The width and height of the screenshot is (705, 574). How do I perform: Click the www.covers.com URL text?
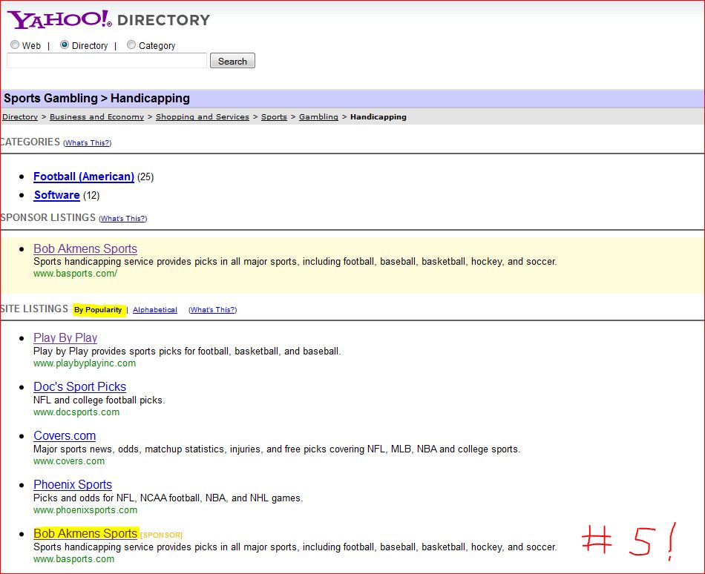69,461
